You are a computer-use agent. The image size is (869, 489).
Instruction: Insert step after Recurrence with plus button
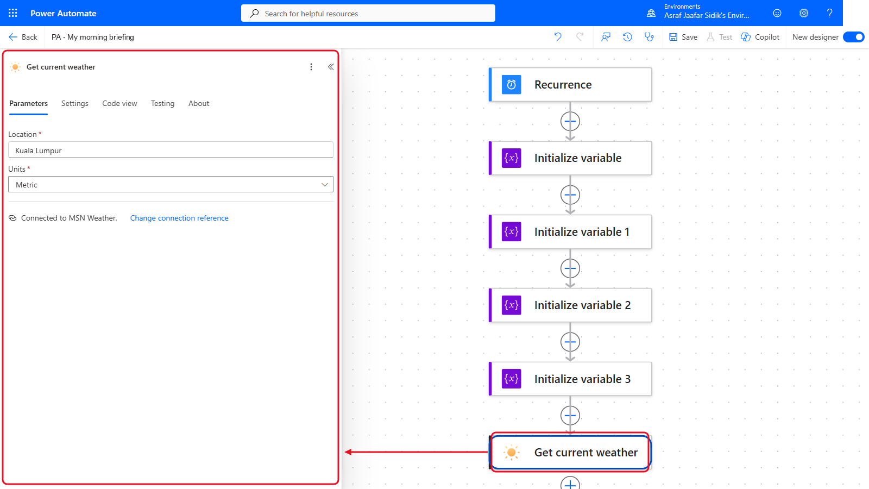pyautogui.click(x=570, y=121)
